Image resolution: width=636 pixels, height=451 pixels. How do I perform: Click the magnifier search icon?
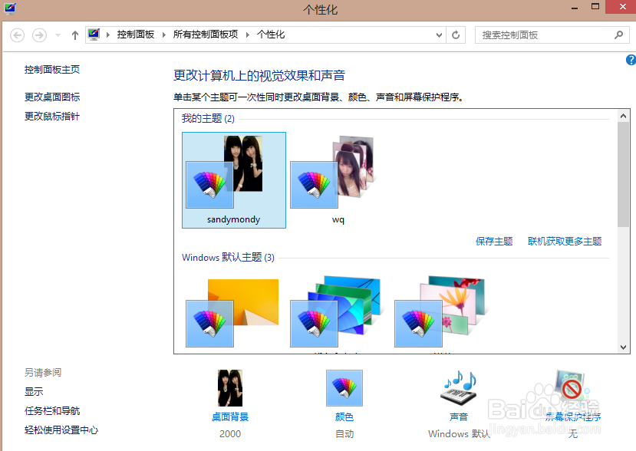pyautogui.click(x=618, y=35)
